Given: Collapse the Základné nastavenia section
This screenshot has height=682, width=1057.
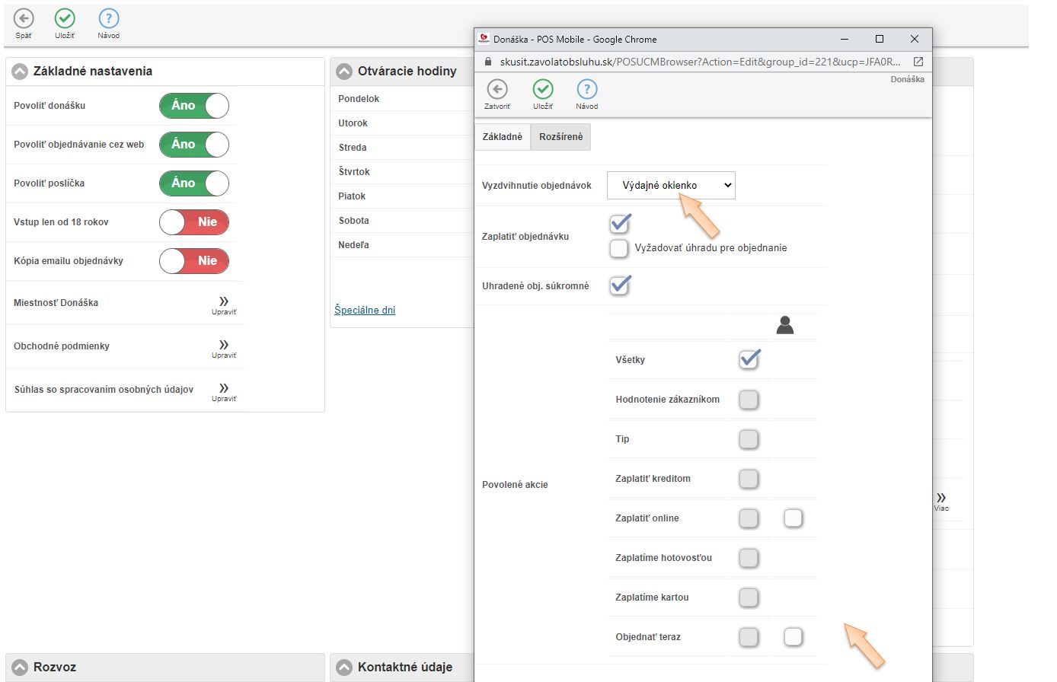Looking at the screenshot, I should (20, 72).
